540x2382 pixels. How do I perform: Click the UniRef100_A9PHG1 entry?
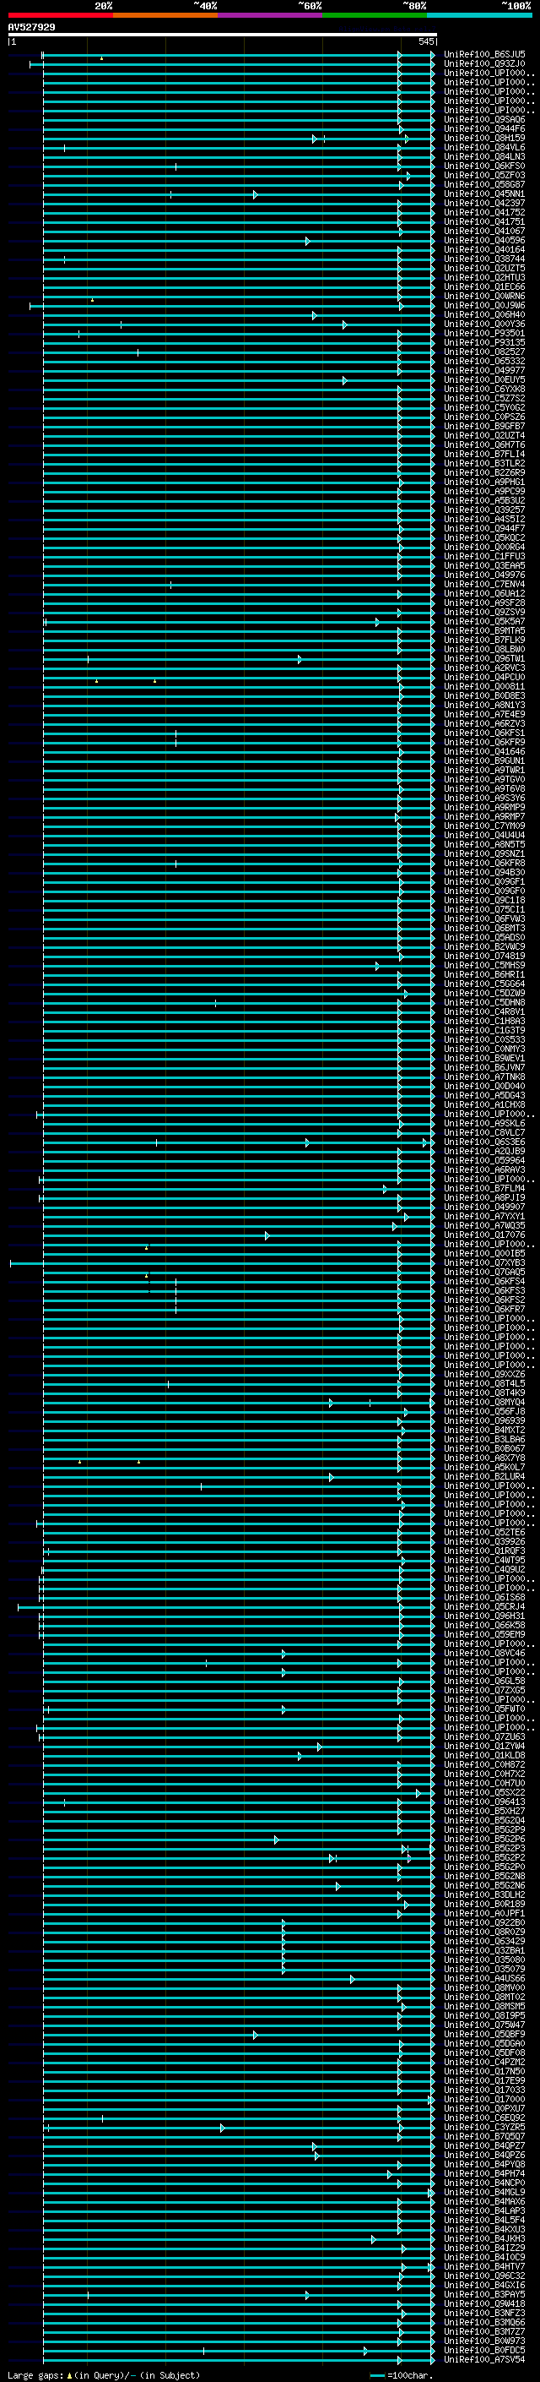pos(484,482)
